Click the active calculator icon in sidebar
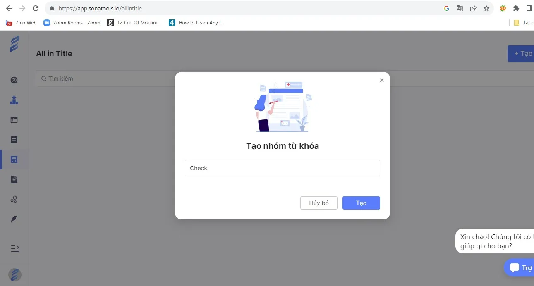534x286 pixels. coord(14,160)
